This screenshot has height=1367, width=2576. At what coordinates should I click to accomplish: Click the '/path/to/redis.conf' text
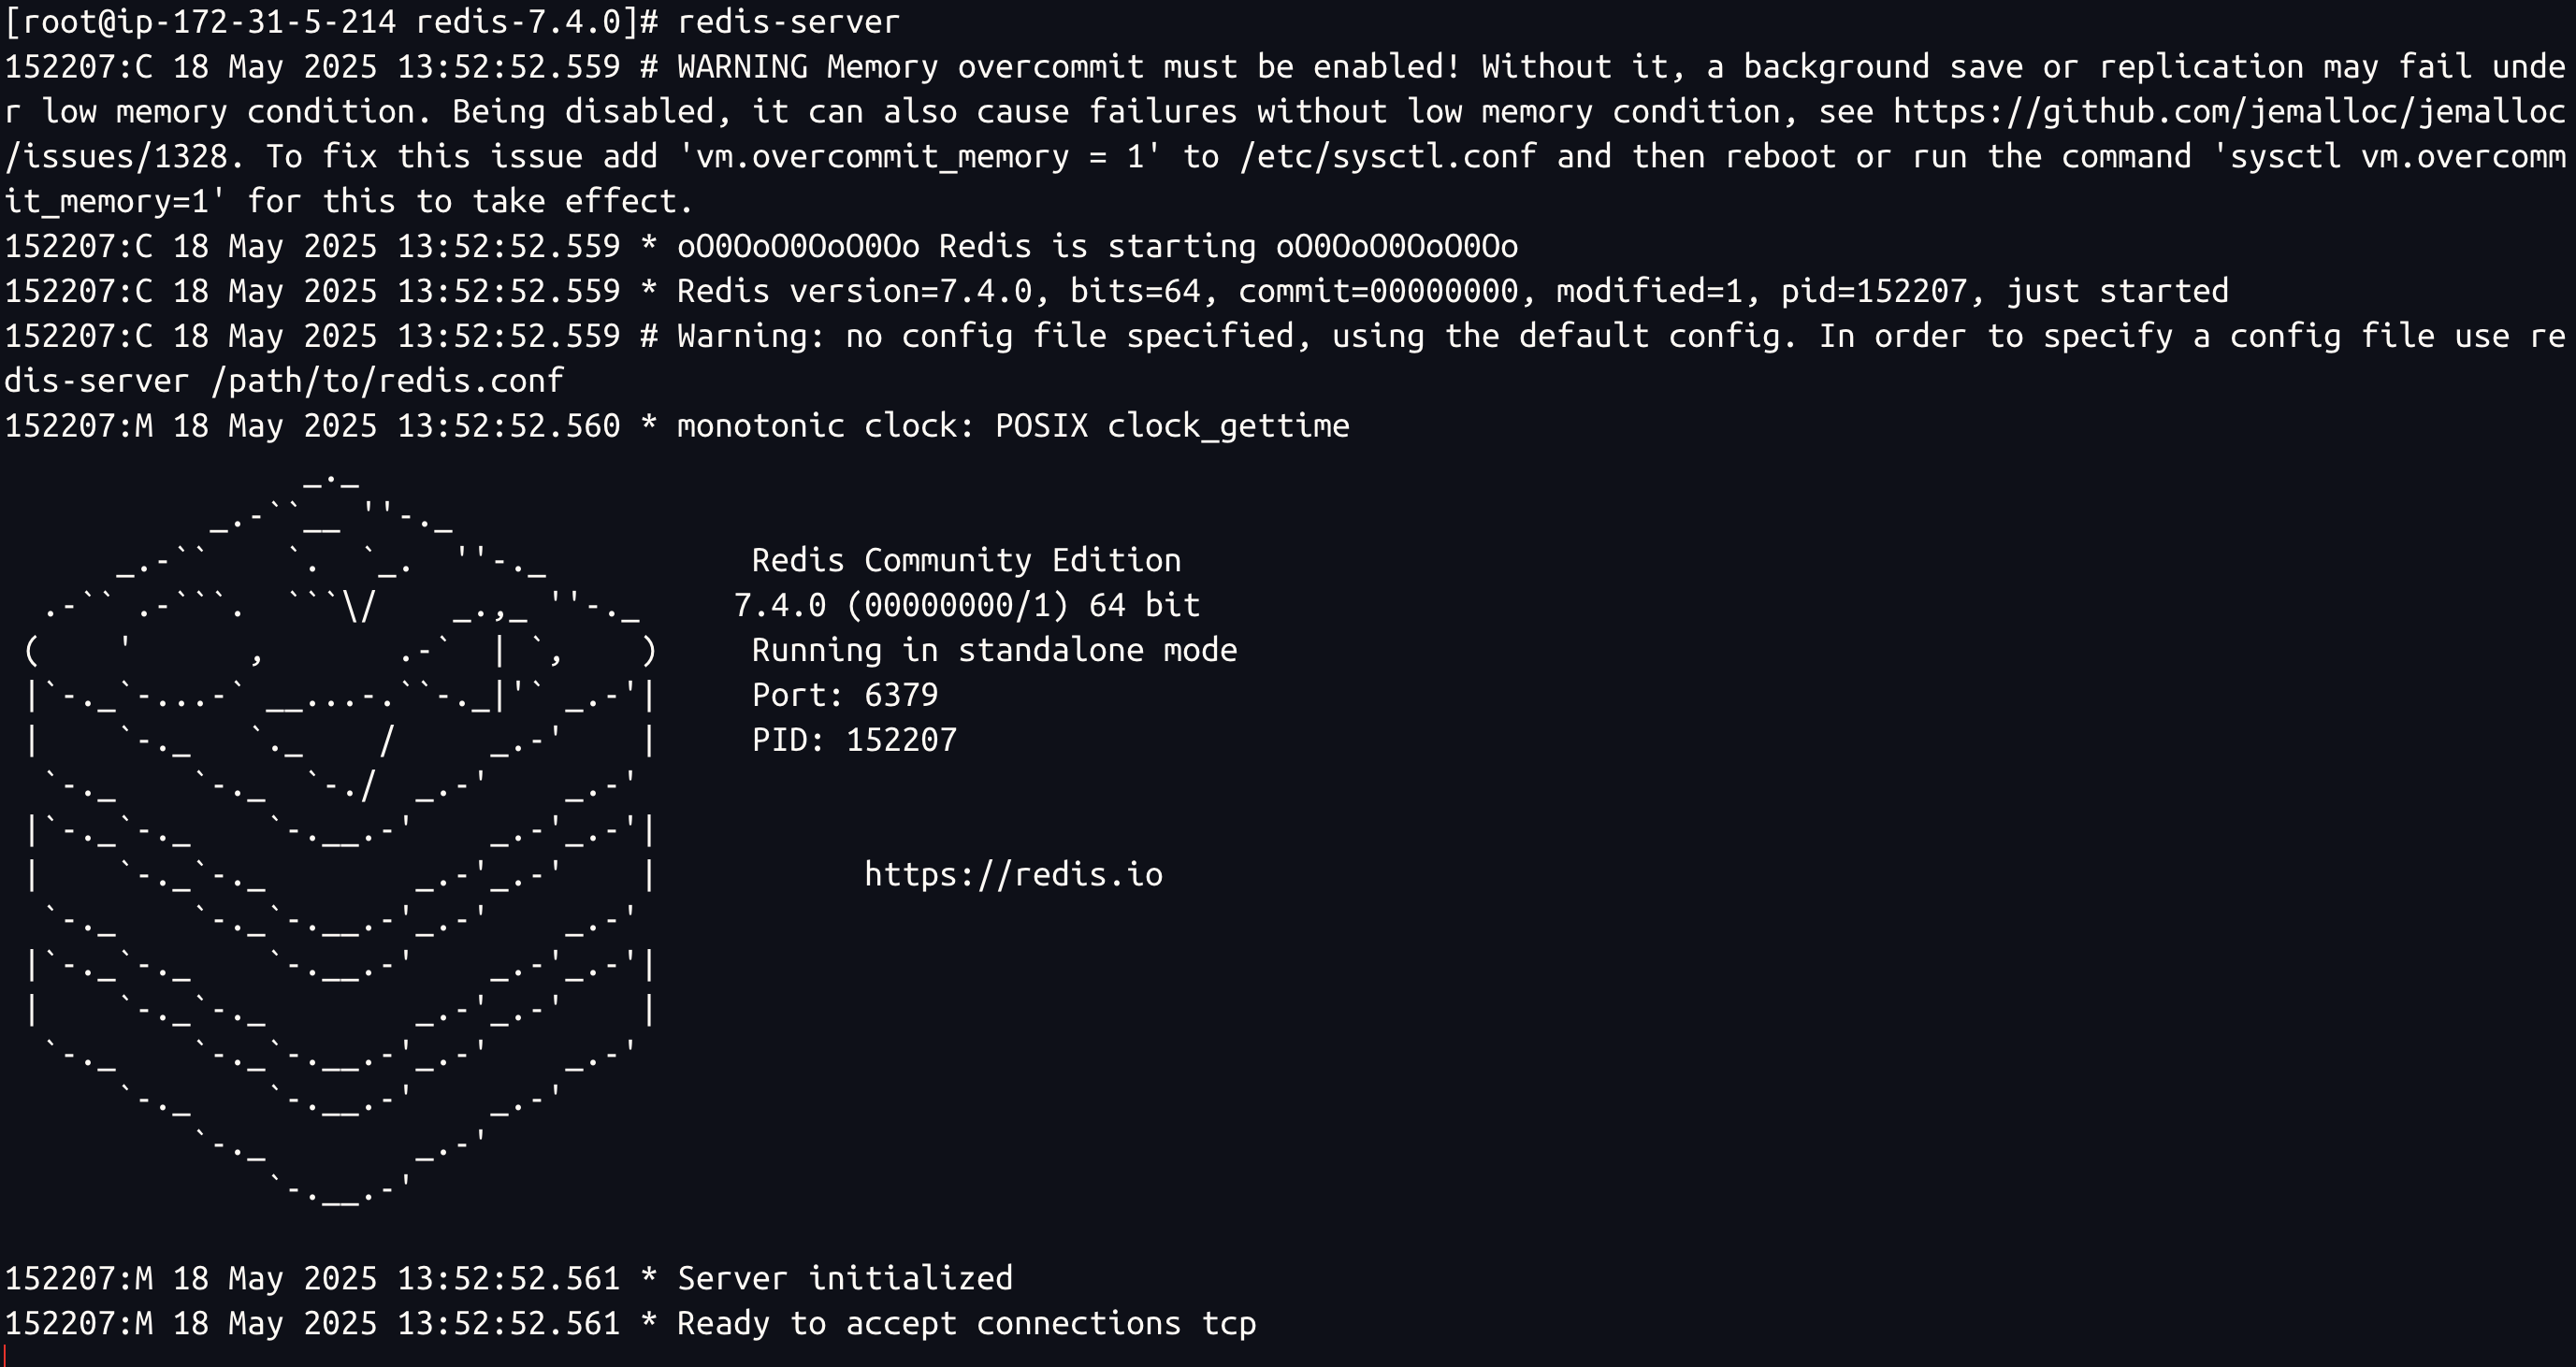(387, 381)
